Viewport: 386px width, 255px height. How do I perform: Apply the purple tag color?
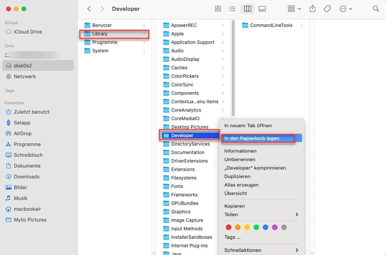(275, 227)
